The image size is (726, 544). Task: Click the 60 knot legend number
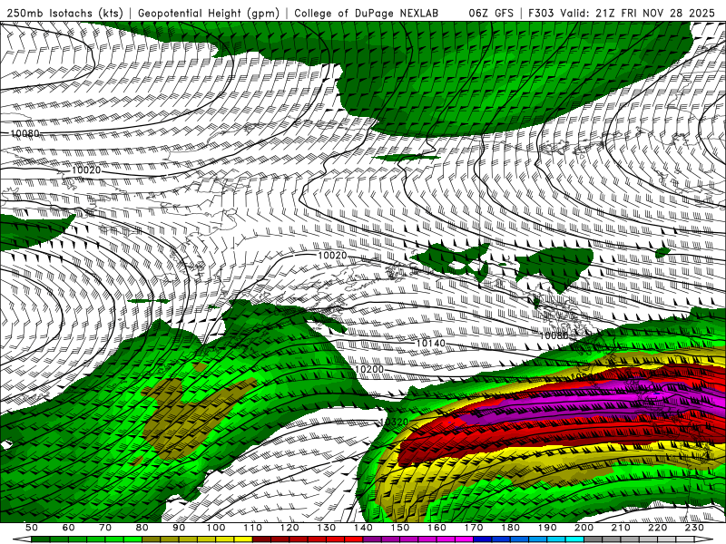coord(69,528)
